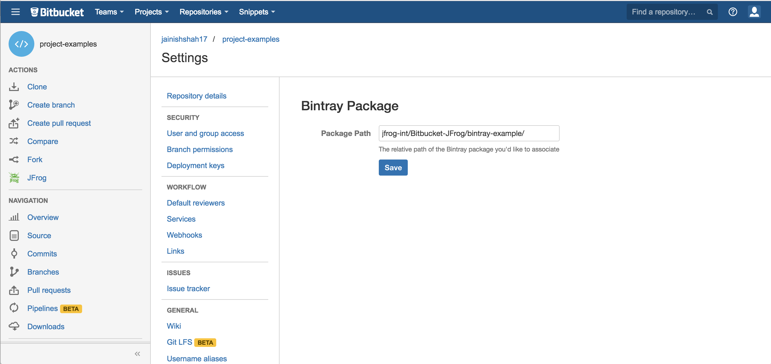The height and width of the screenshot is (364, 771).
Task: Click the Downloads cloud icon
Action: [x=14, y=326]
